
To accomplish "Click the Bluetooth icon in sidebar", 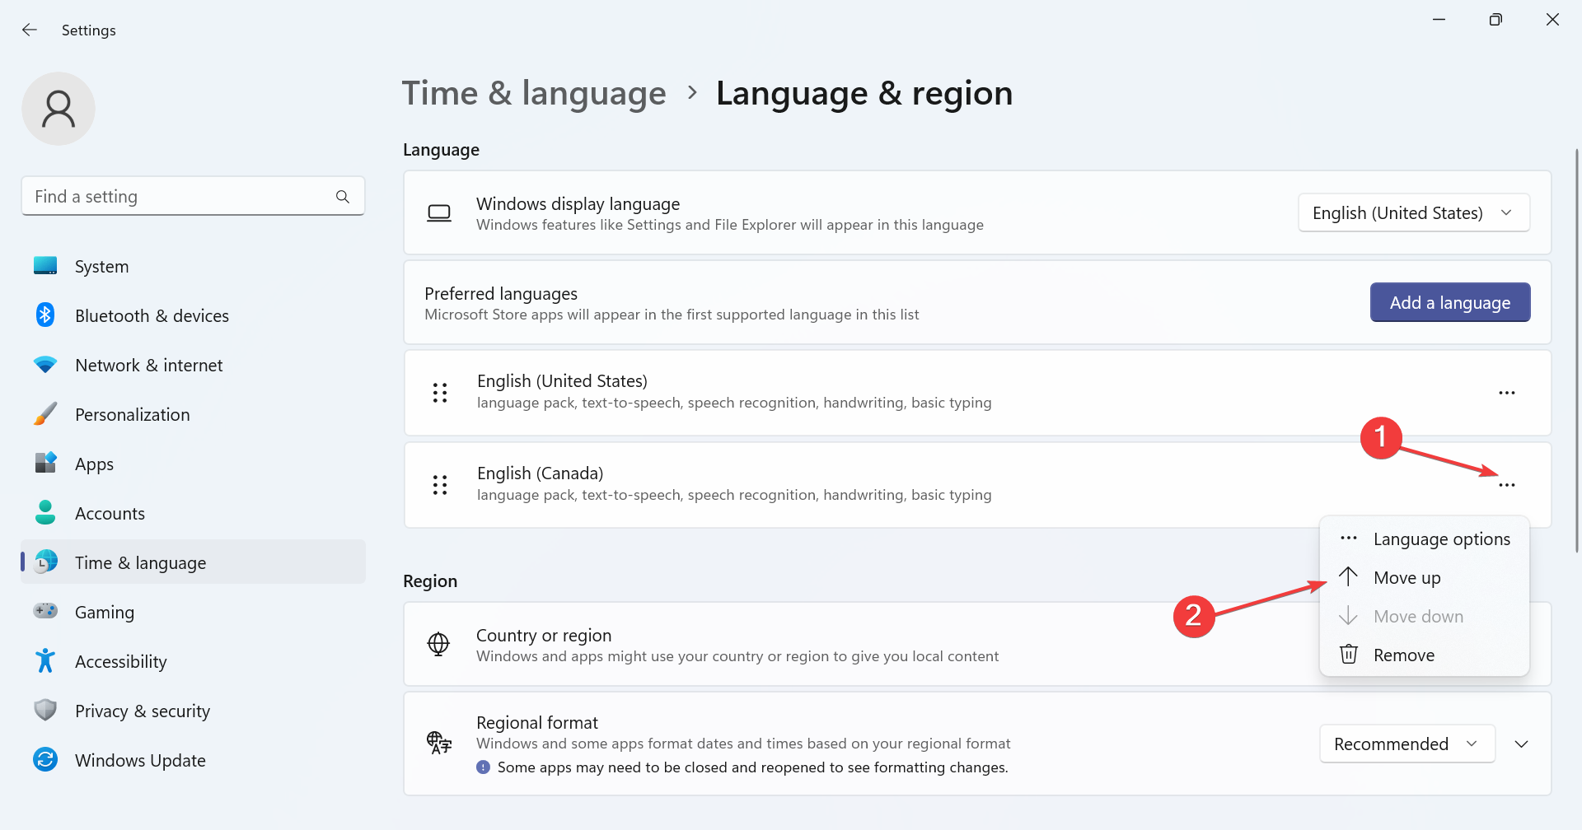I will (45, 315).
